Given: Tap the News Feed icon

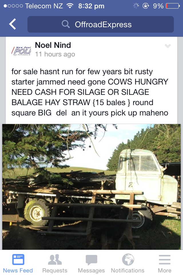Looking at the screenshot, I should point(18,260).
